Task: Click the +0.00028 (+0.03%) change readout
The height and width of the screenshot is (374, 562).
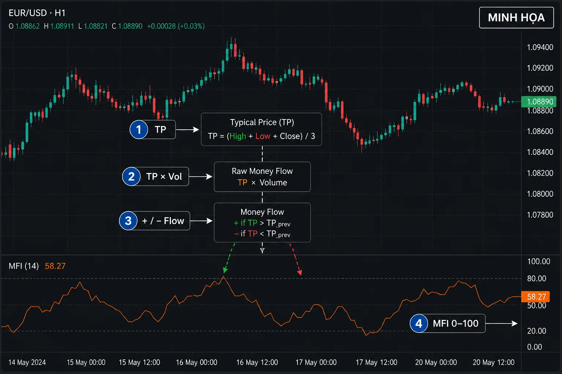Action: (176, 26)
